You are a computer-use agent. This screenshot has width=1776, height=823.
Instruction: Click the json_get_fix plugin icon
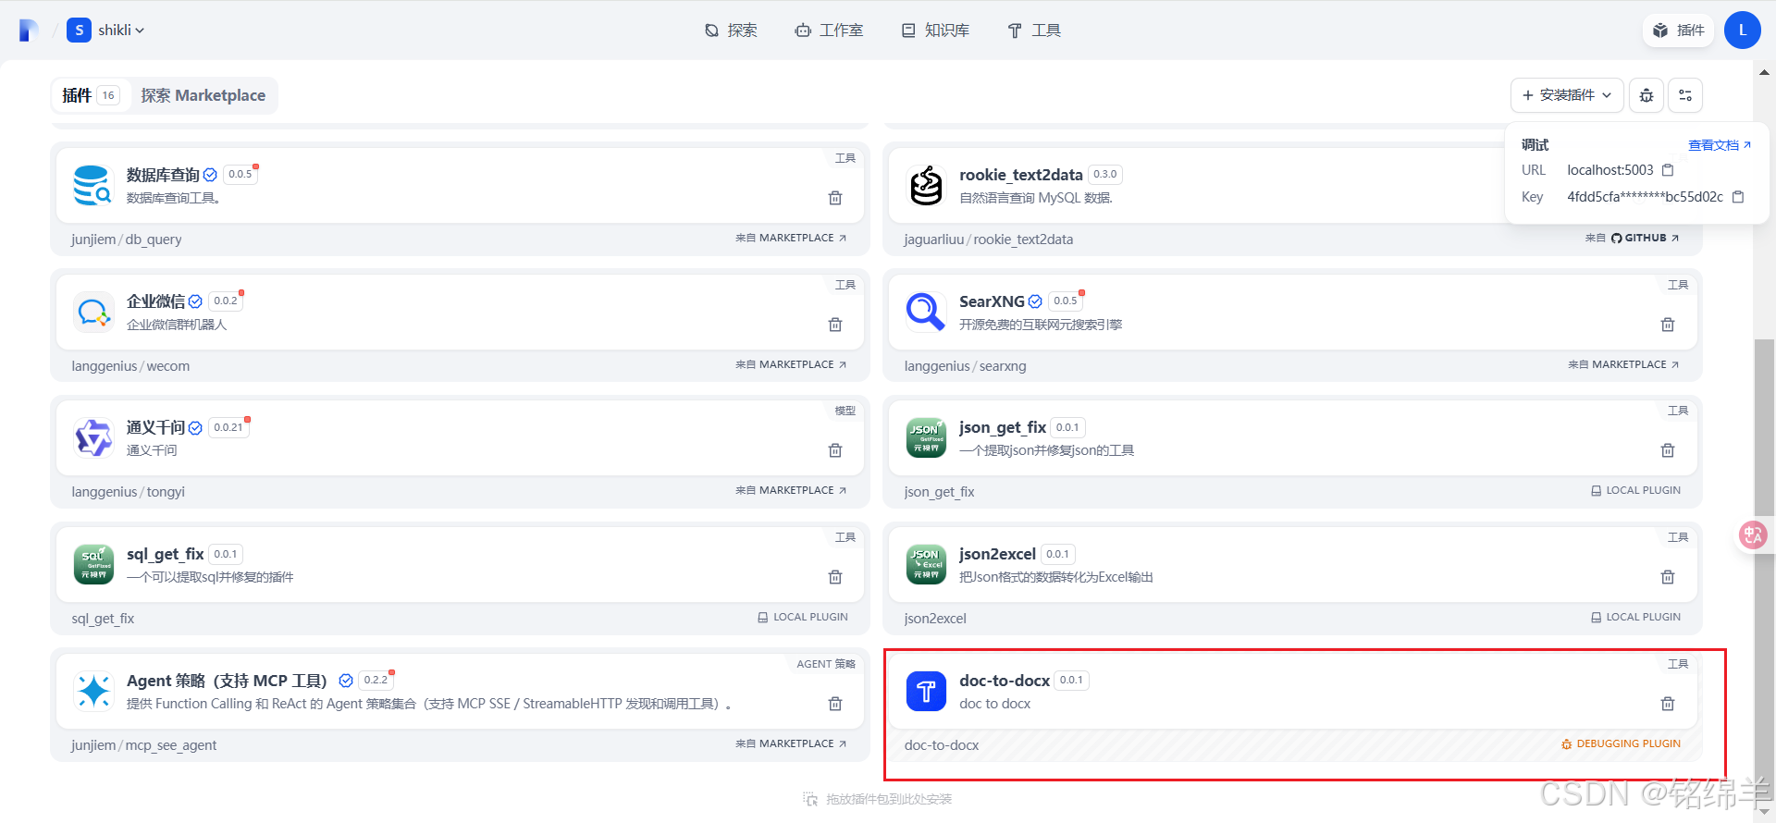[x=926, y=438]
